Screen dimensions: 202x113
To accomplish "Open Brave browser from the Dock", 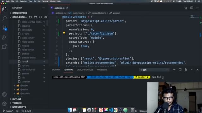I will click(101, 110).
